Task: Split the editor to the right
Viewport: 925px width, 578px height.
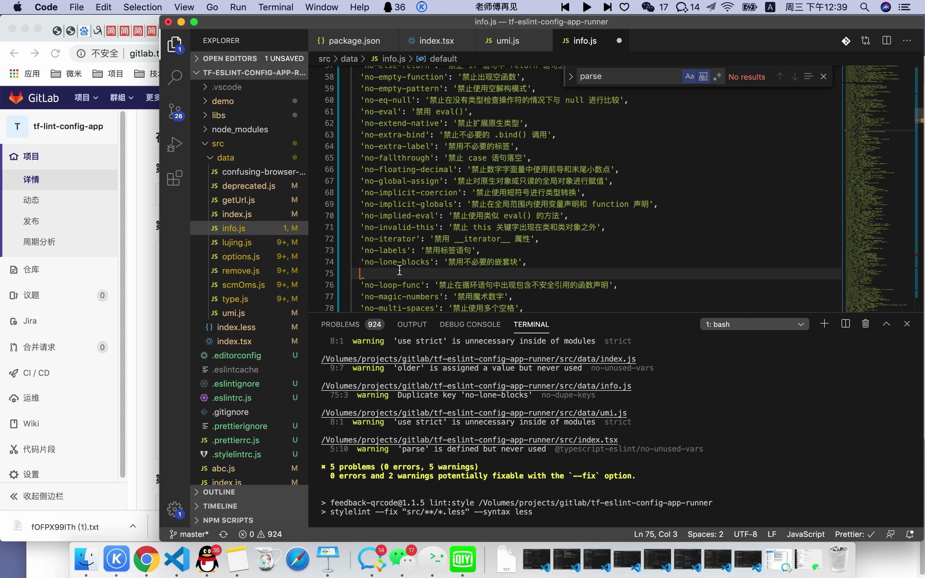Action: coord(887,40)
